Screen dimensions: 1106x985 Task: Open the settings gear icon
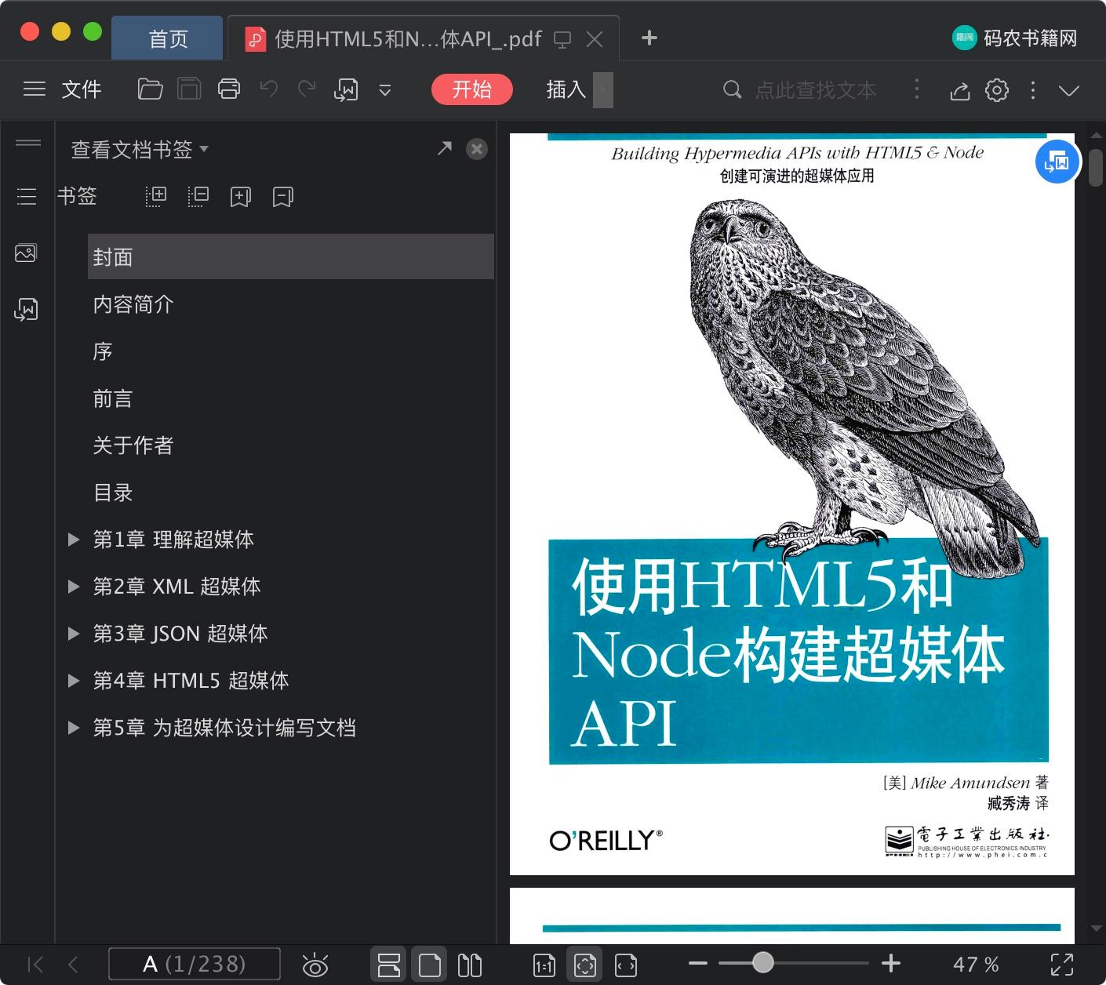tap(997, 90)
